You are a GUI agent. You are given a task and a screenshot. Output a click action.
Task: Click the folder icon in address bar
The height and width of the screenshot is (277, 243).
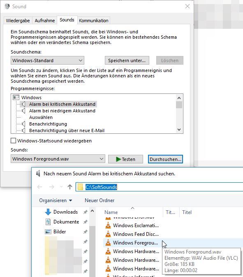click(80, 187)
